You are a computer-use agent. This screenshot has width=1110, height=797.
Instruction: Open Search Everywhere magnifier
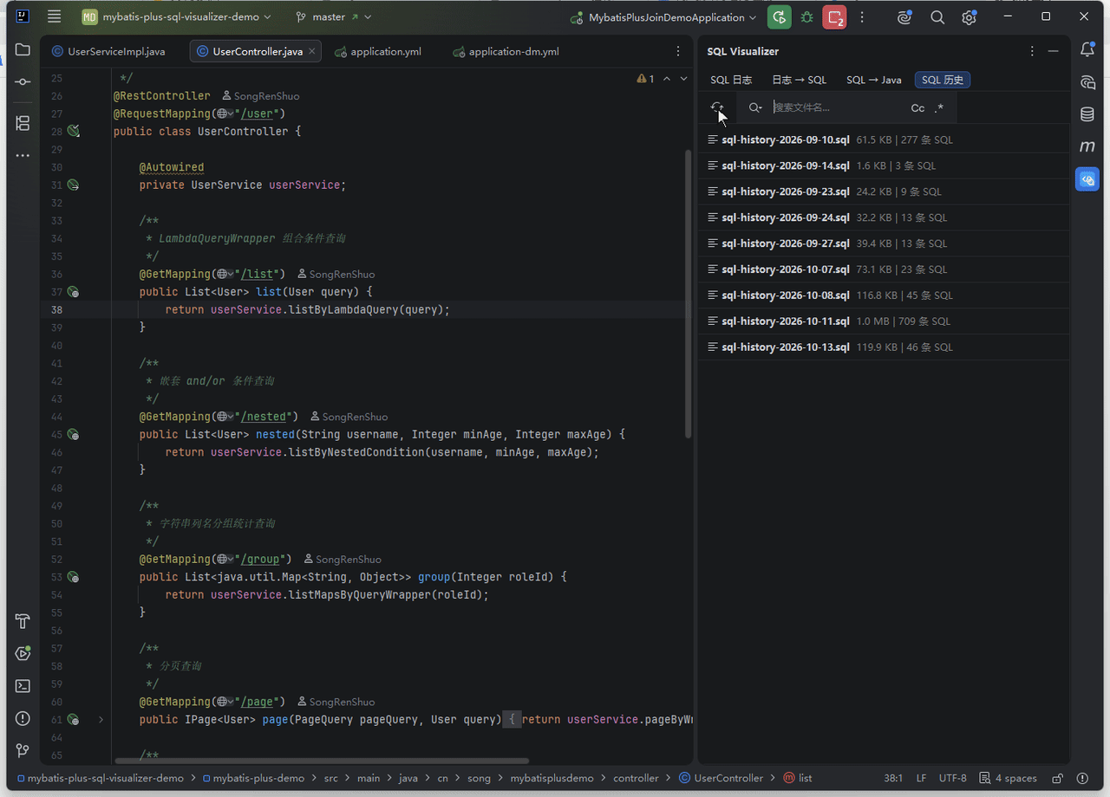pos(937,17)
